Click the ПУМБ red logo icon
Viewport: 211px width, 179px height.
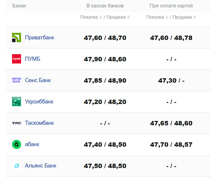click(x=16, y=59)
